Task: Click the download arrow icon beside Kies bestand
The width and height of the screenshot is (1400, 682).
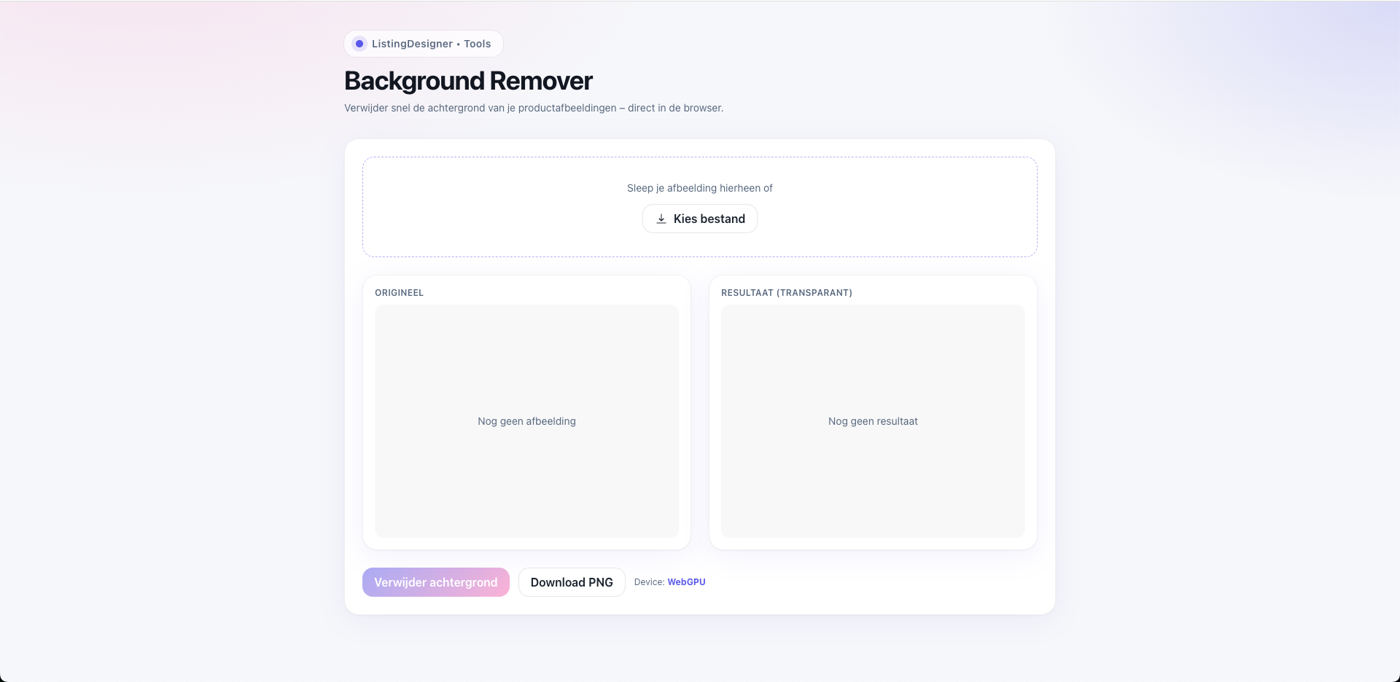Action: [x=661, y=219]
